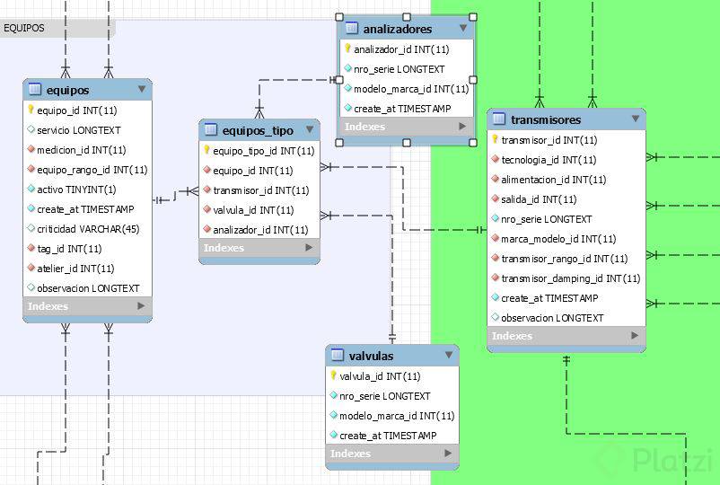Click bottom-right resize handle of analizadores
The height and width of the screenshot is (485, 720).
click(473, 143)
